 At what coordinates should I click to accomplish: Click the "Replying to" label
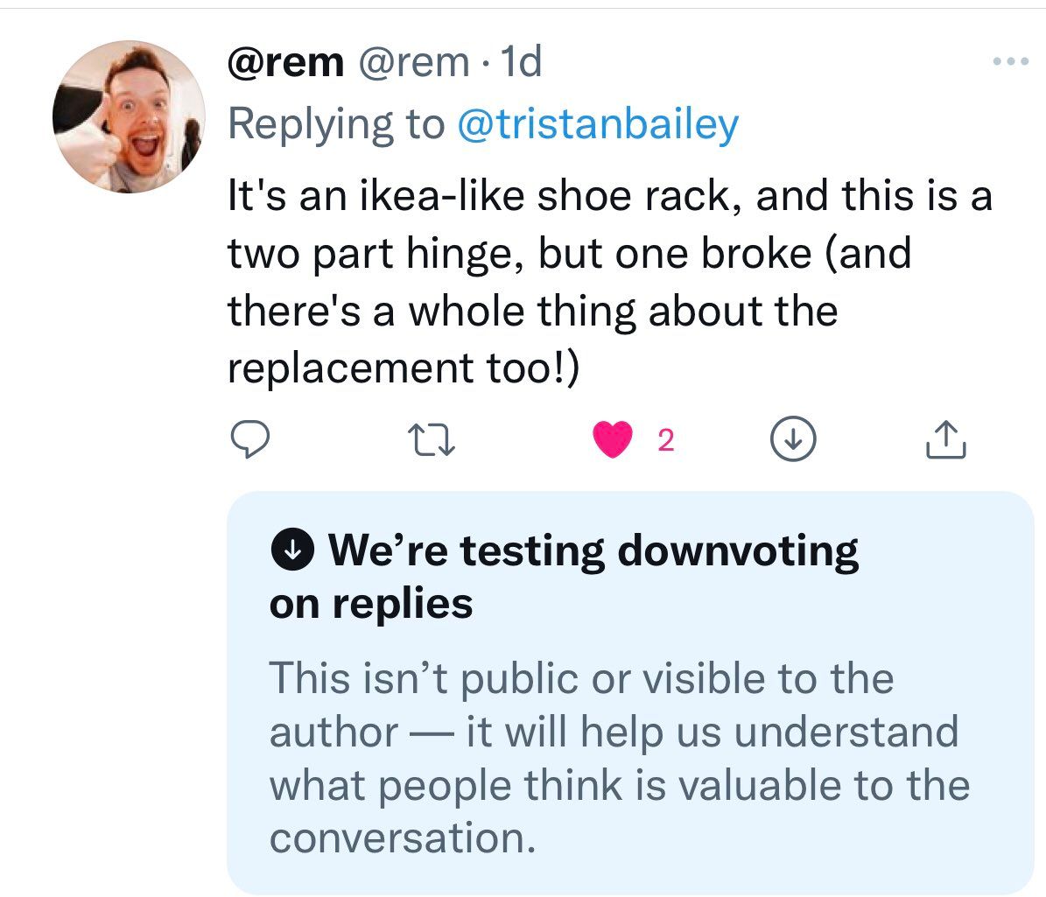coord(336,124)
